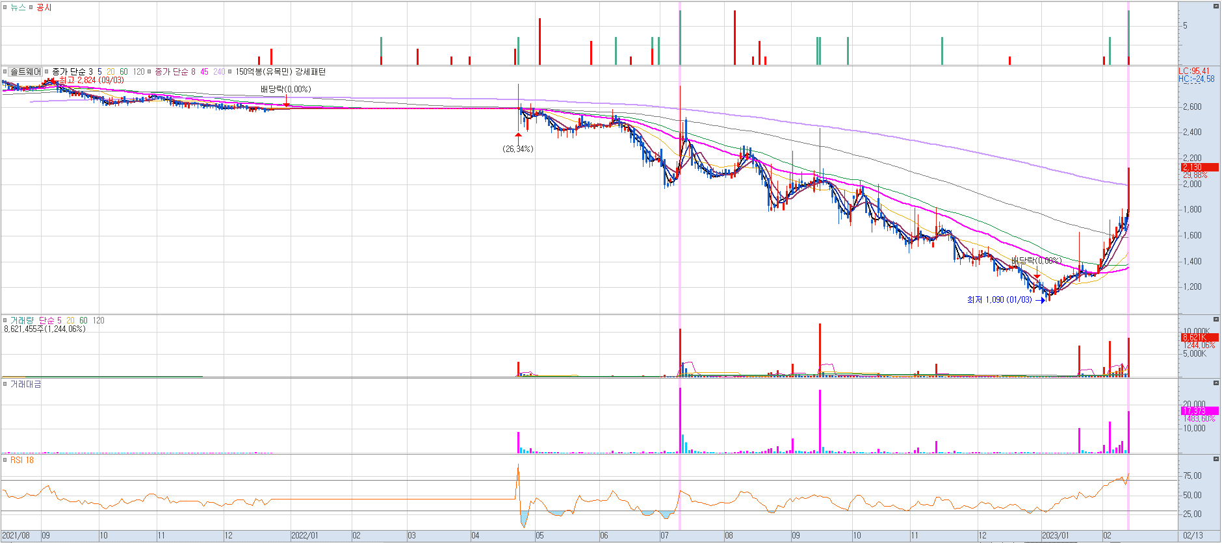
Task: Toggle the 150억봉(유목민) 강세패턴 marker square
Action: click(230, 71)
